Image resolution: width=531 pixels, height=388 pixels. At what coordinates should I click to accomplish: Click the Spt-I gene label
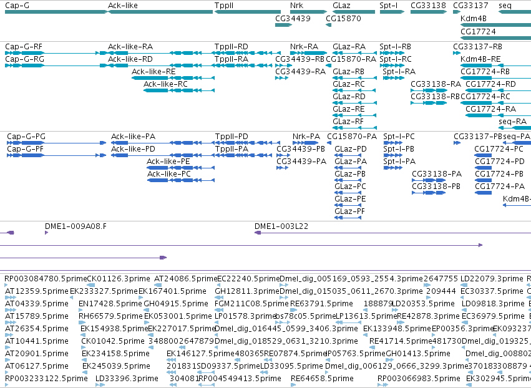point(389,6)
